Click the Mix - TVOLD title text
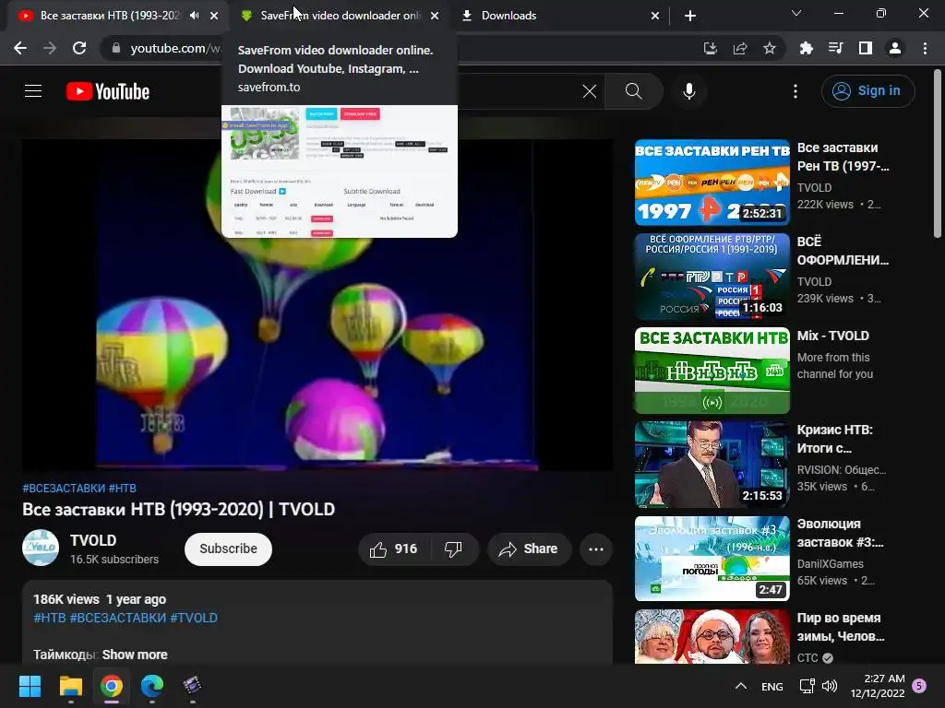This screenshot has height=708, width=945. click(833, 336)
